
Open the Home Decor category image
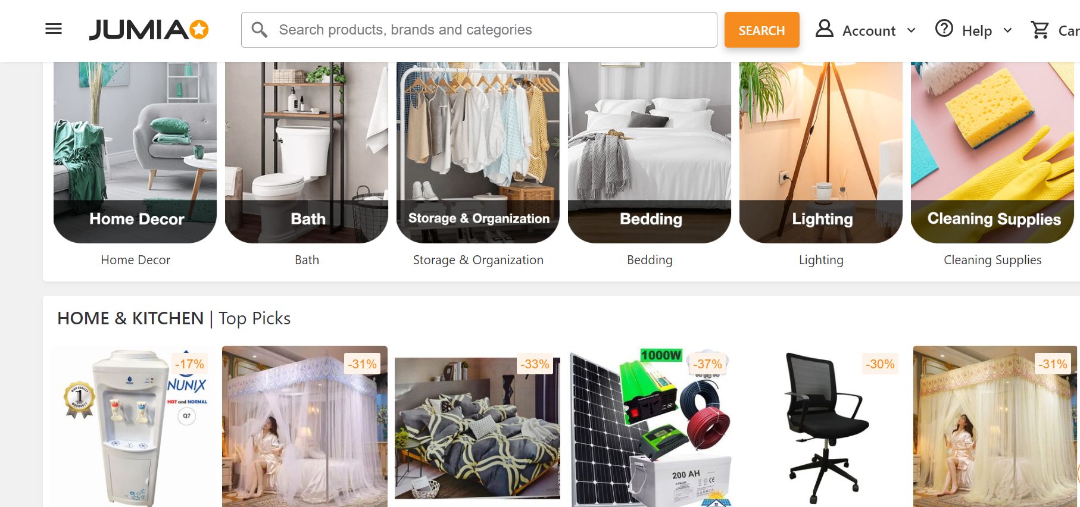tap(135, 152)
